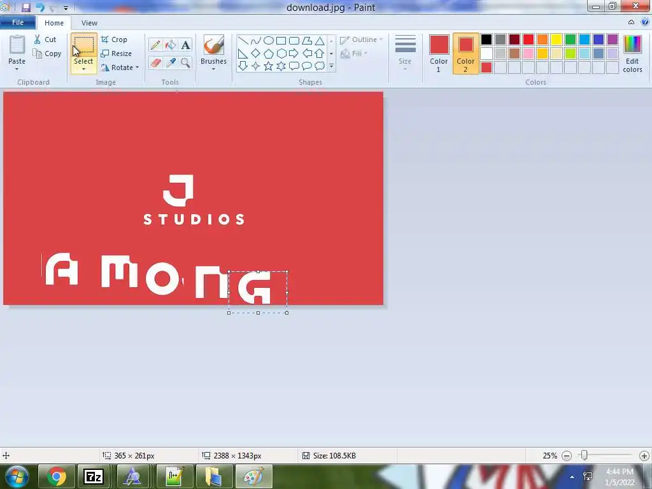Screen dimensions: 652x489
Task: Choose the Rounded rectangle shape
Action: tap(294, 40)
